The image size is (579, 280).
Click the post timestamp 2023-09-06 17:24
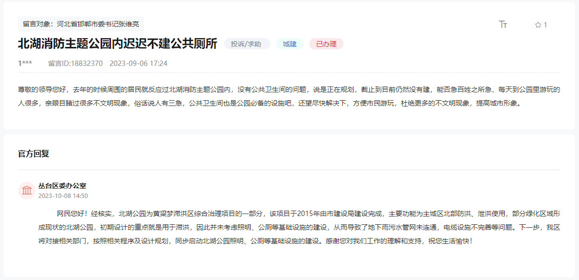(138, 63)
